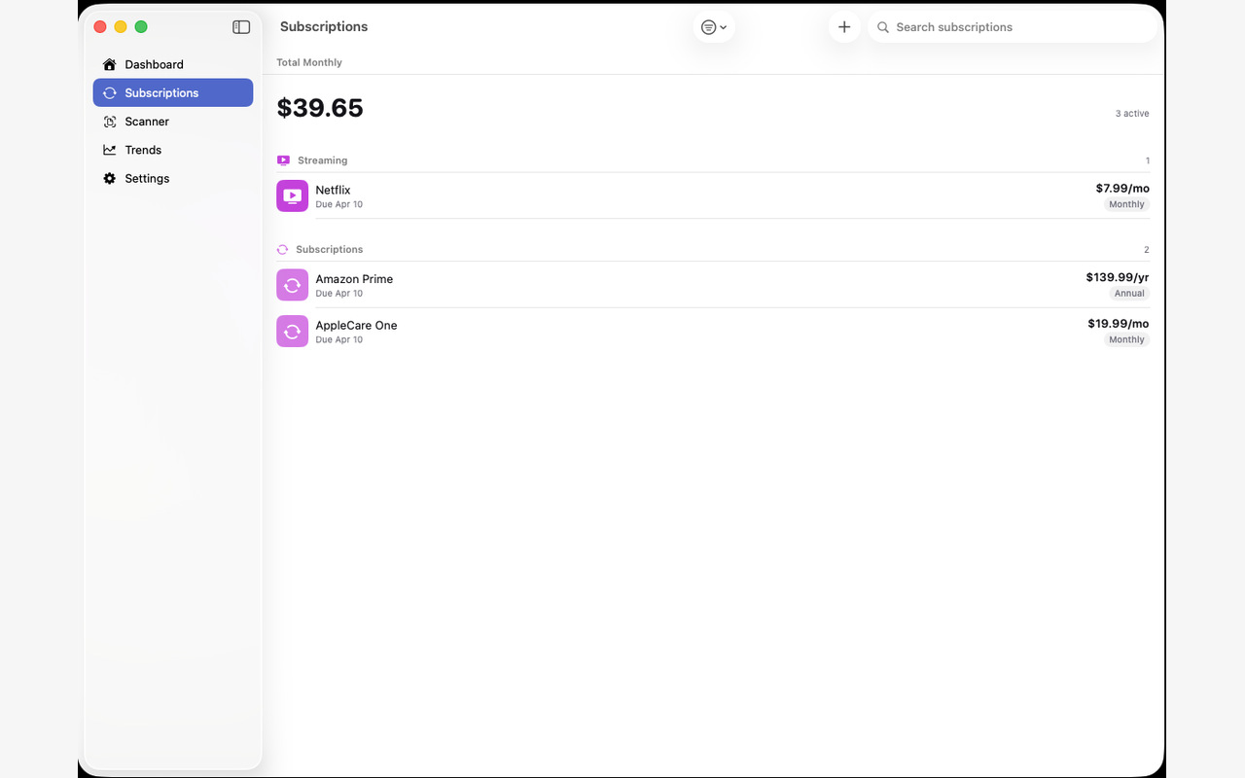
Task: Open the filter/sort dropdown in toolbar
Action: (714, 27)
